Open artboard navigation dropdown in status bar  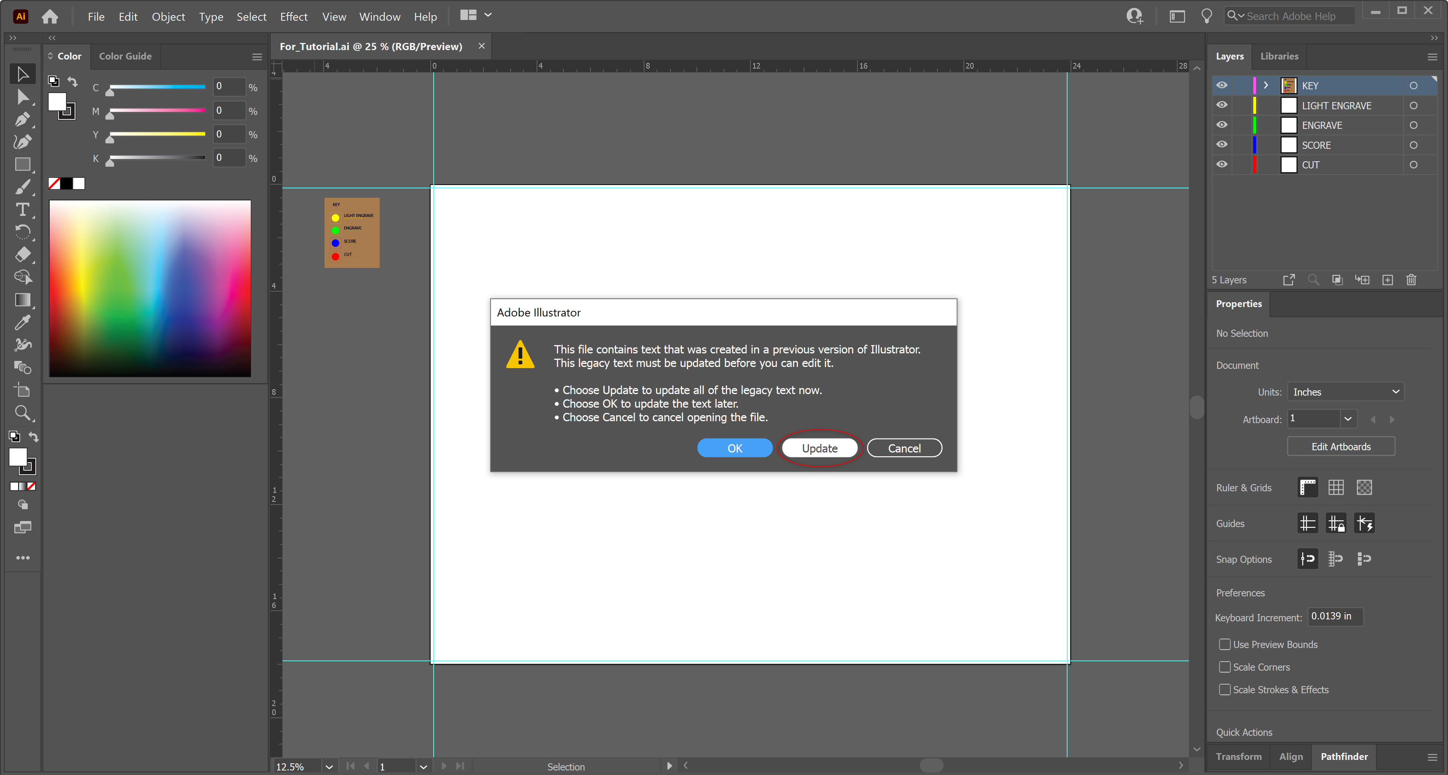(423, 767)
